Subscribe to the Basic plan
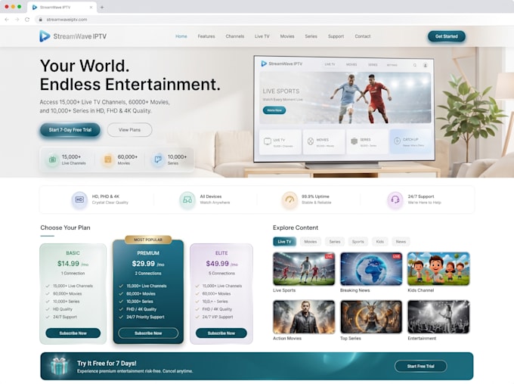The width and height of the screenshot is (514, 384). pos(73,333)
